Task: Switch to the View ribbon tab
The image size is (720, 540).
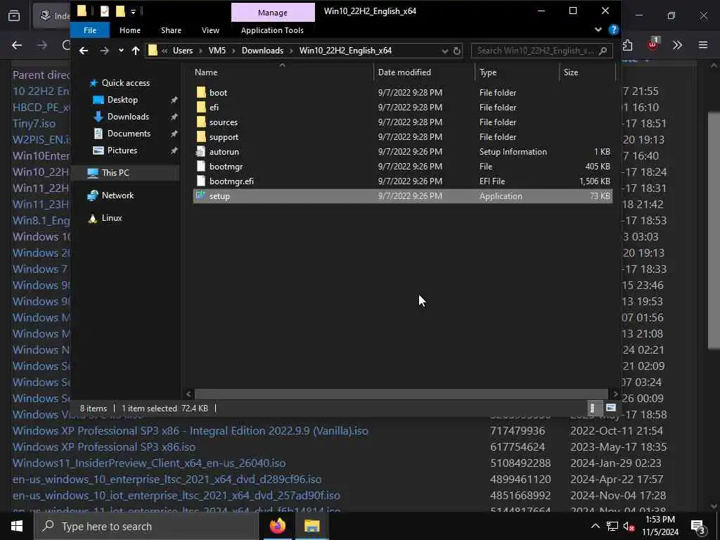Action: pos(210,30)
